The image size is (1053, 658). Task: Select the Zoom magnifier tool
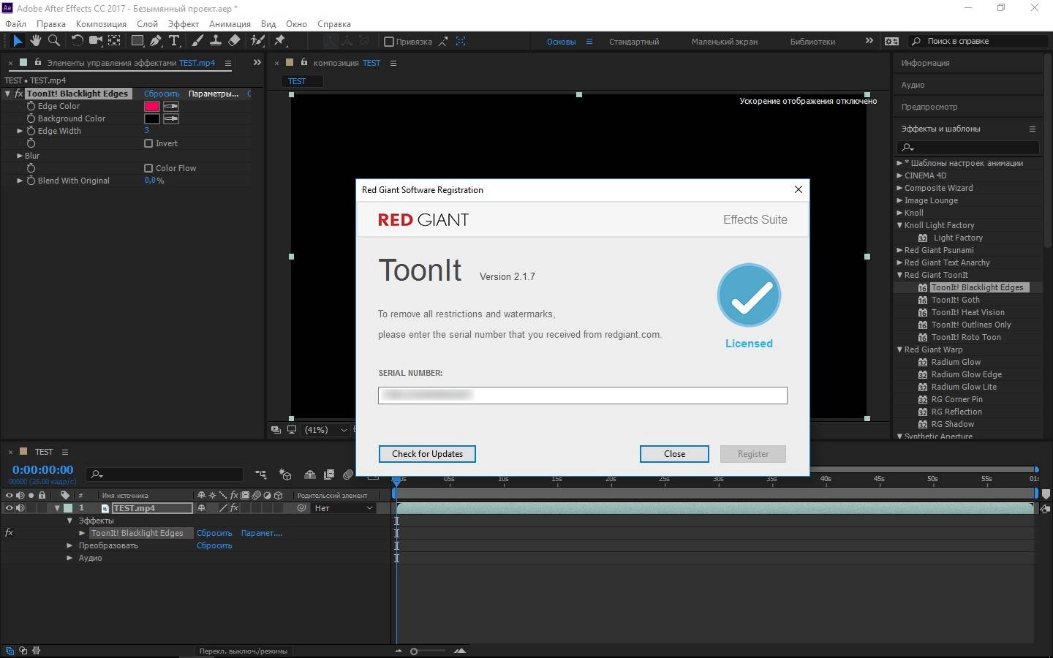[53, 41]
